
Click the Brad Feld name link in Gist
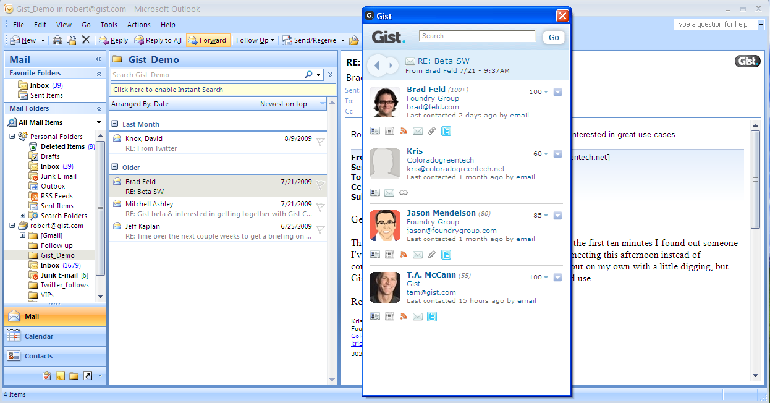(x=426, y=89)
